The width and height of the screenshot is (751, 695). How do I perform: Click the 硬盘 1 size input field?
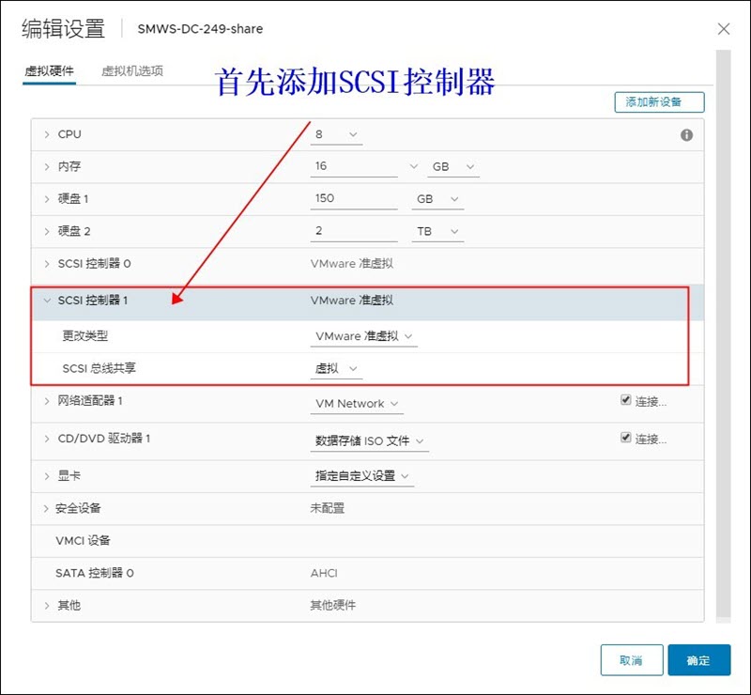tap(353, 199)
